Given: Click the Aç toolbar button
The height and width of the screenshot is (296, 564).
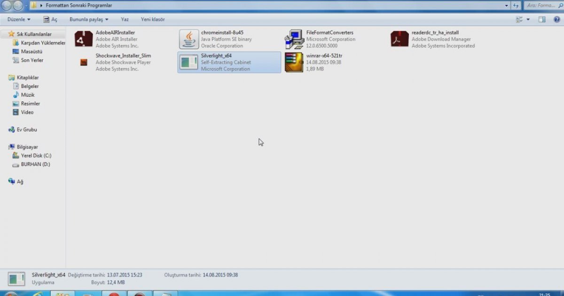Looking at the screenshot, I should click(50, 19).
